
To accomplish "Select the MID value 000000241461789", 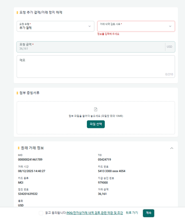I will point(30,159).
